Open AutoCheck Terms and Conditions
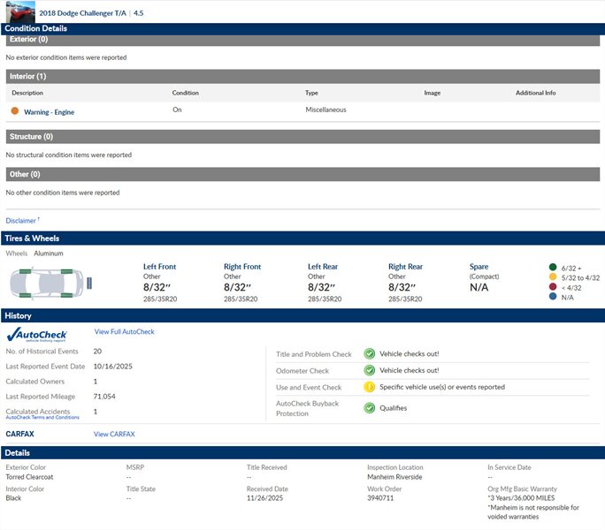This screenshot has height=530, width=605. click(x=42, y=418)
